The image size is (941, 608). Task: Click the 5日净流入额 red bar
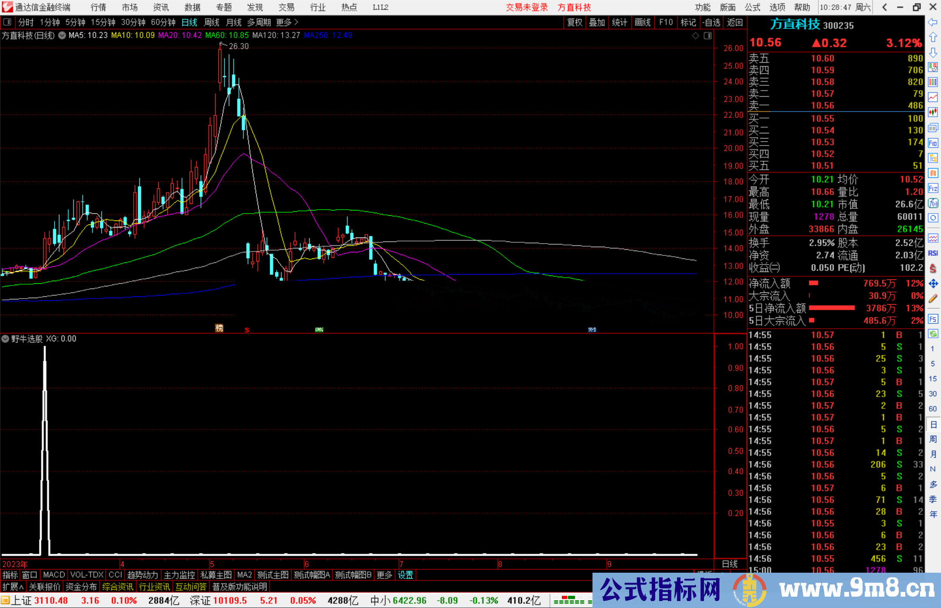click(831, 308)
